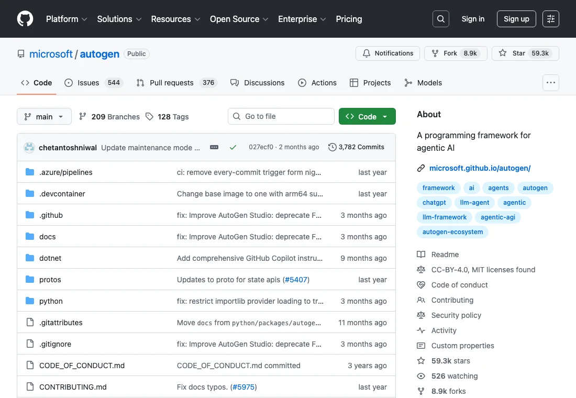Expand the Solutions menu

[x=119, y=19]
